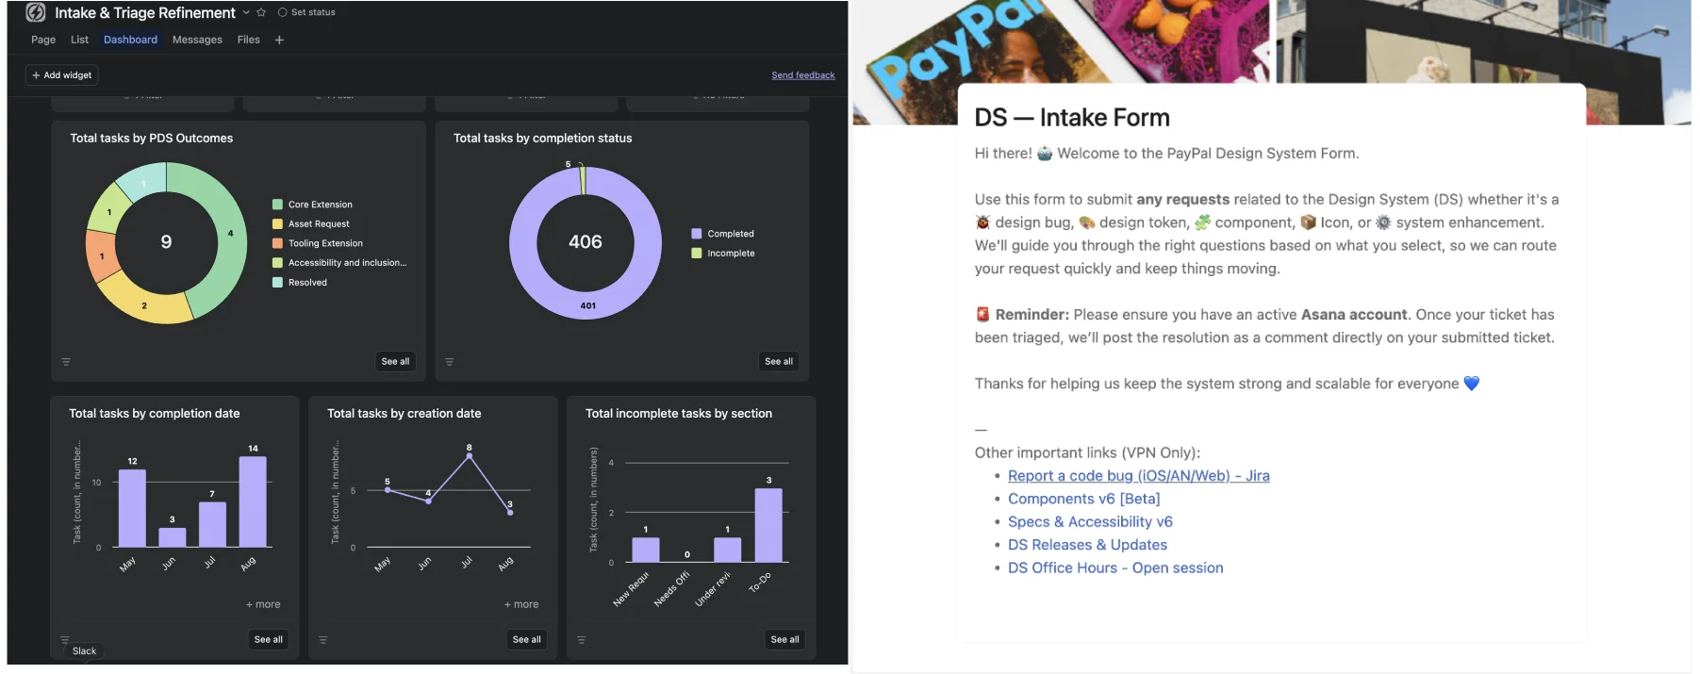
Task: See all in completion date widget
Action: click(x=268, y=639)
